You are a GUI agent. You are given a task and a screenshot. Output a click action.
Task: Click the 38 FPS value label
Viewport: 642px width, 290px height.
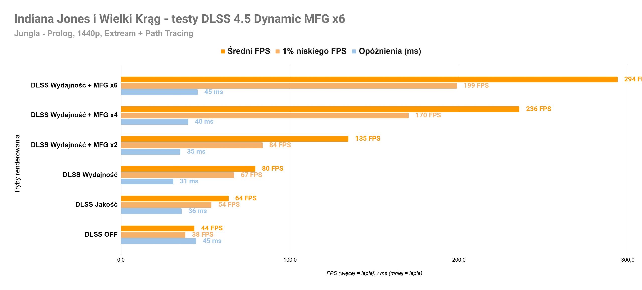click(x=203, y=235)
